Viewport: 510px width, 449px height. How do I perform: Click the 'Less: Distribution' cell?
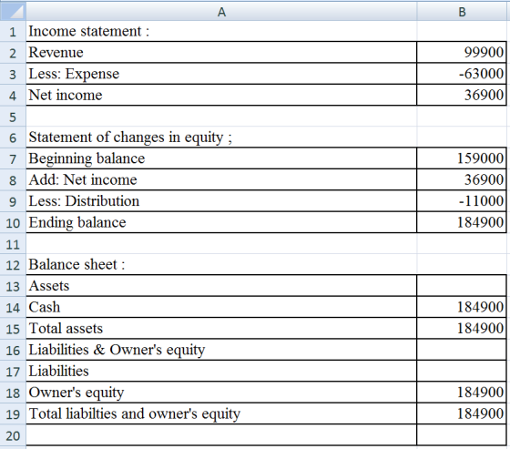point(221,201)
